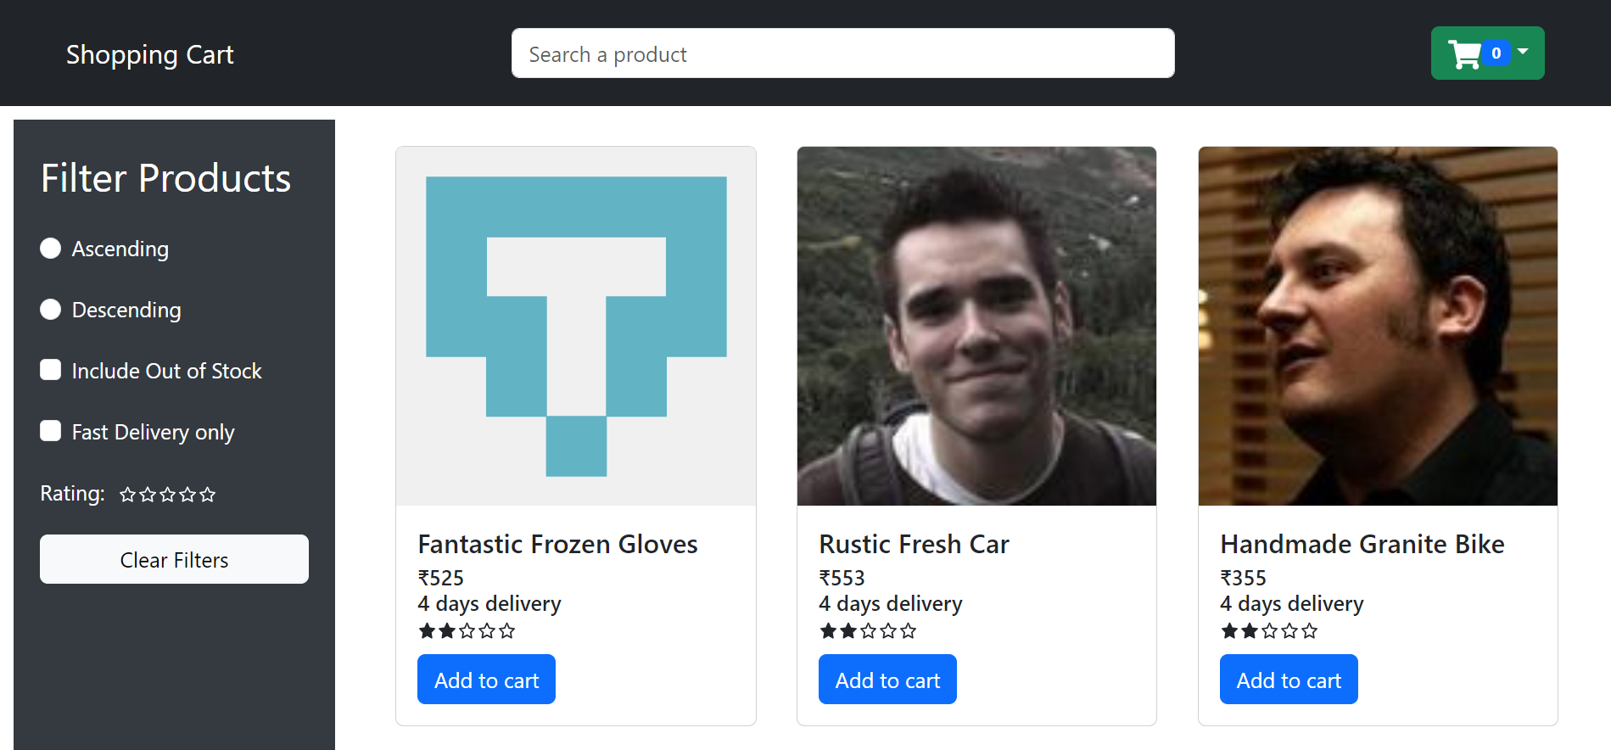This screenshot has width=1611, height=750.
Task: Click the cart item count badge
Action: click(1496, 53)
